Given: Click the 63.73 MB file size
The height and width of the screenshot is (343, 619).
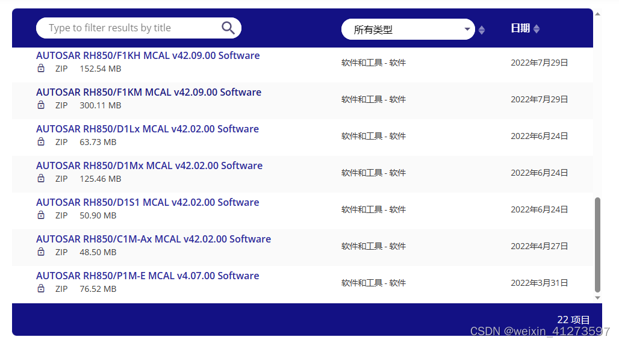Looking at the screenshot, I should tap(98, 142).
